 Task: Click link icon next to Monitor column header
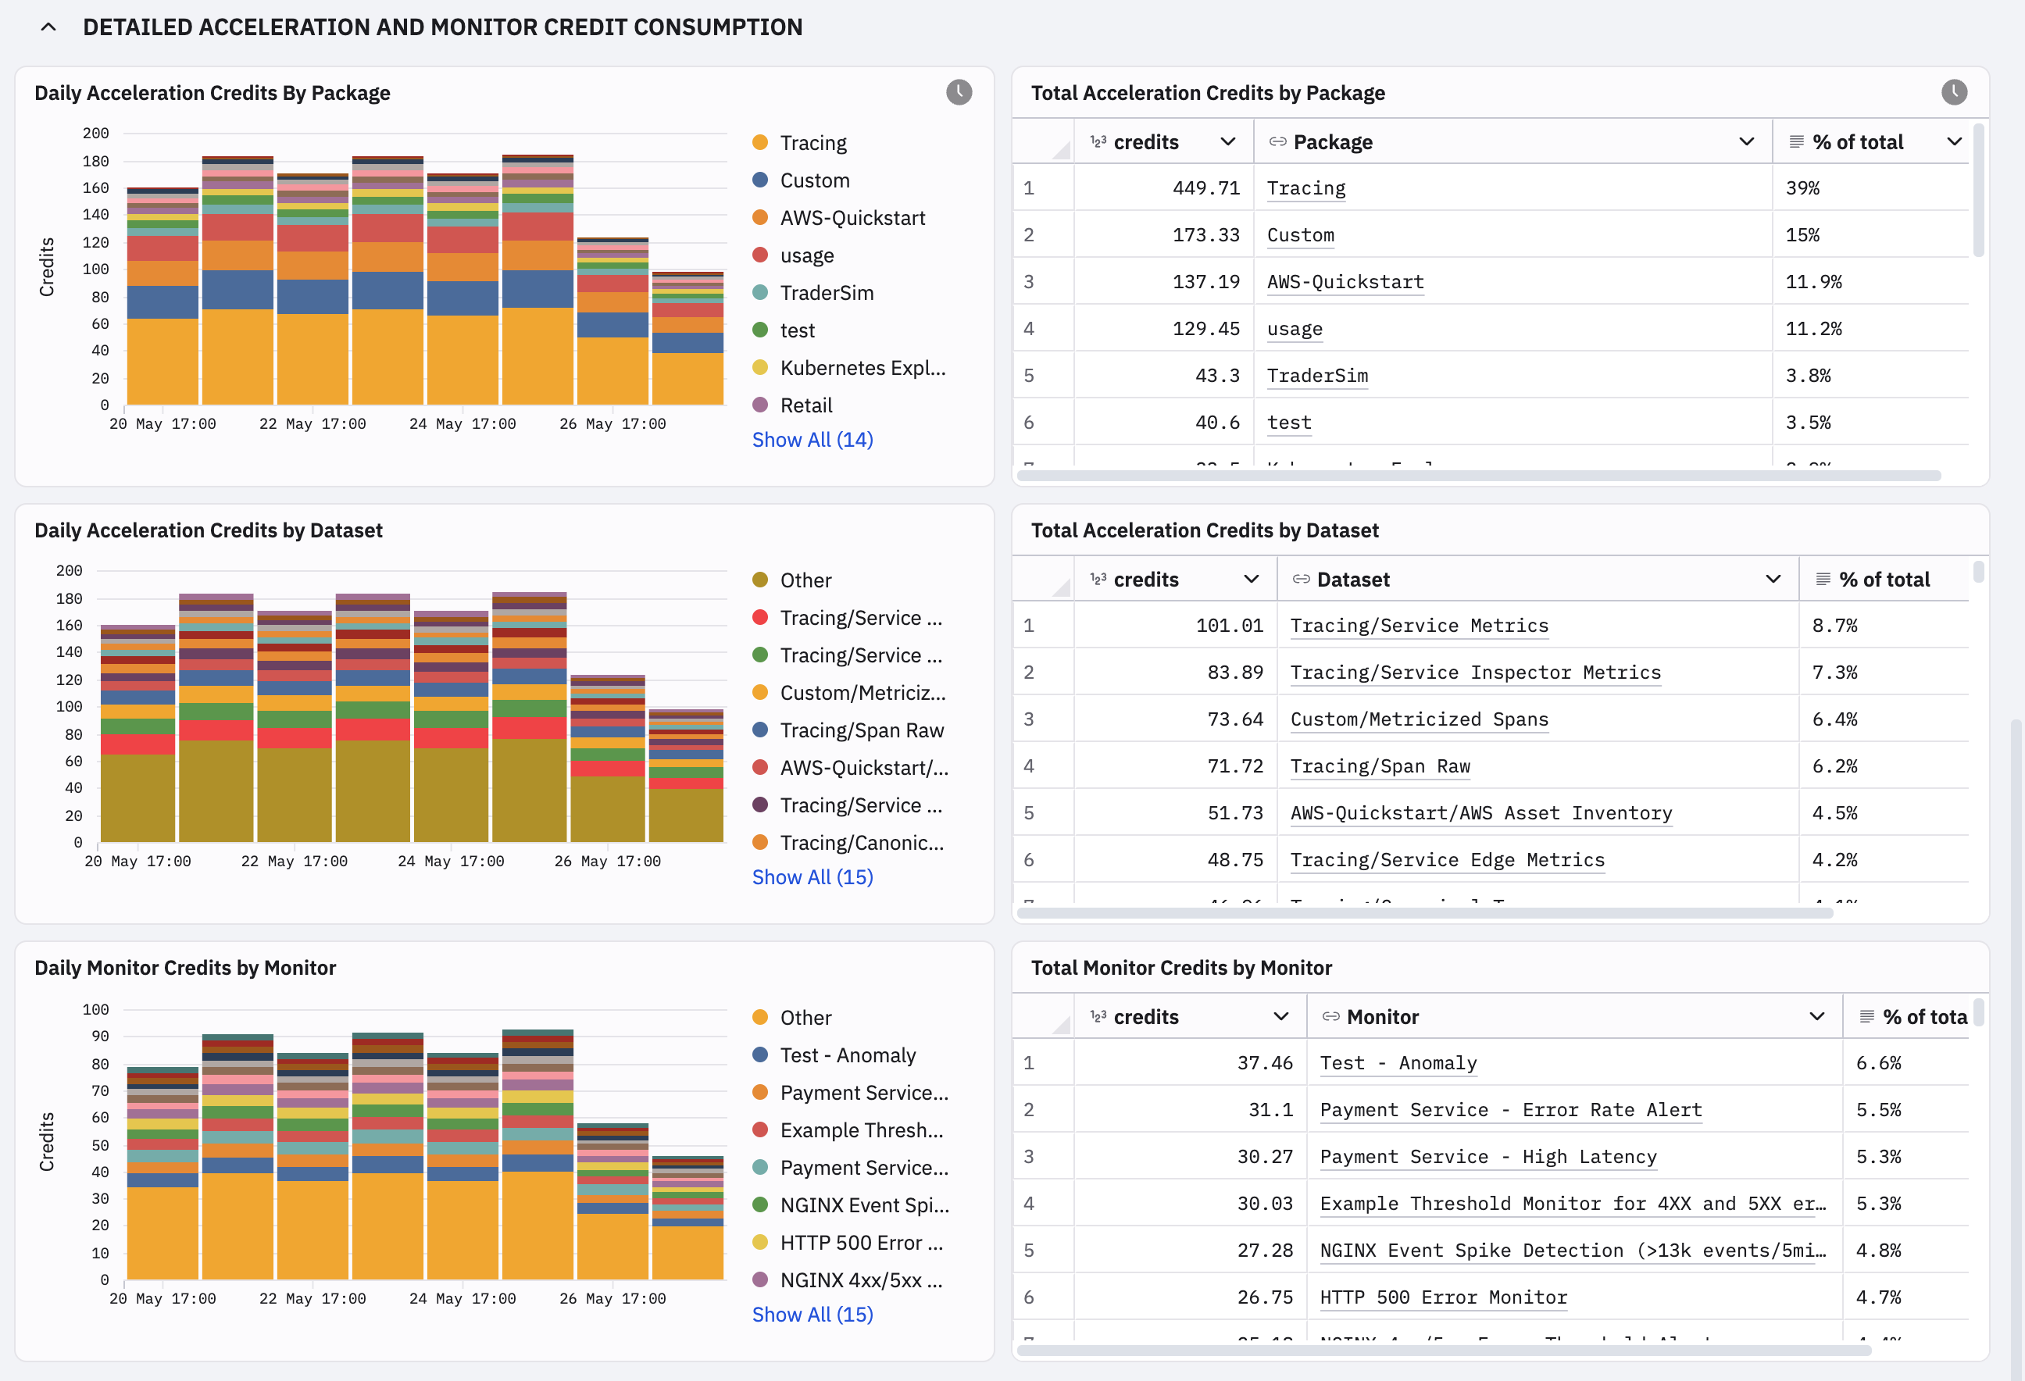(x=1330, y=1017)
